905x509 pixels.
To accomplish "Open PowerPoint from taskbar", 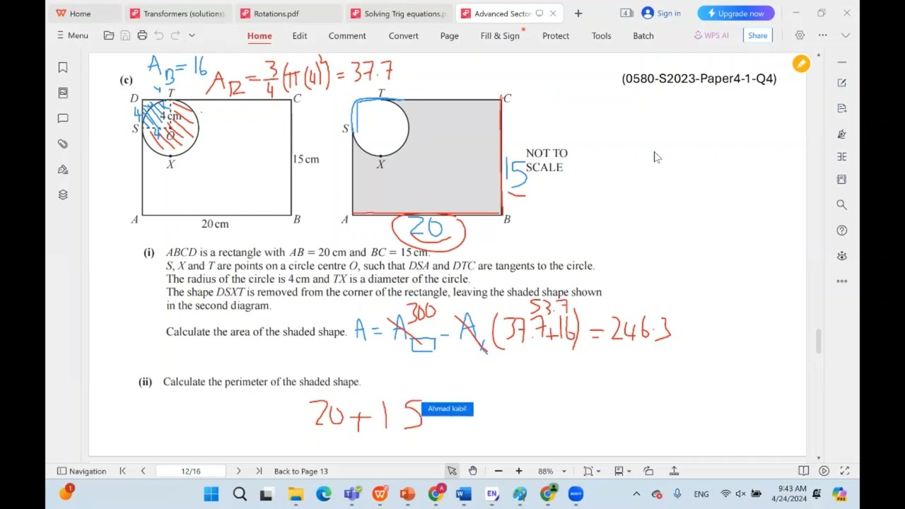I will pos(407,494).
